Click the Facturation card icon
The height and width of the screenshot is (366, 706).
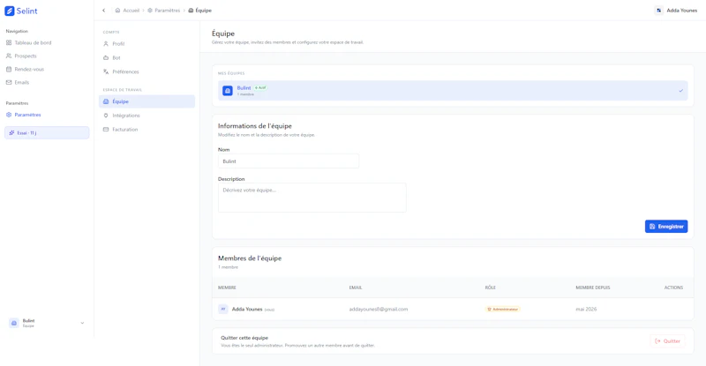[106, 130]
